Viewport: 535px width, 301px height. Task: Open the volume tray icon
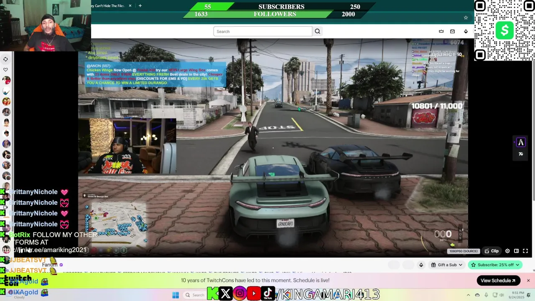(x=502, y=295)
